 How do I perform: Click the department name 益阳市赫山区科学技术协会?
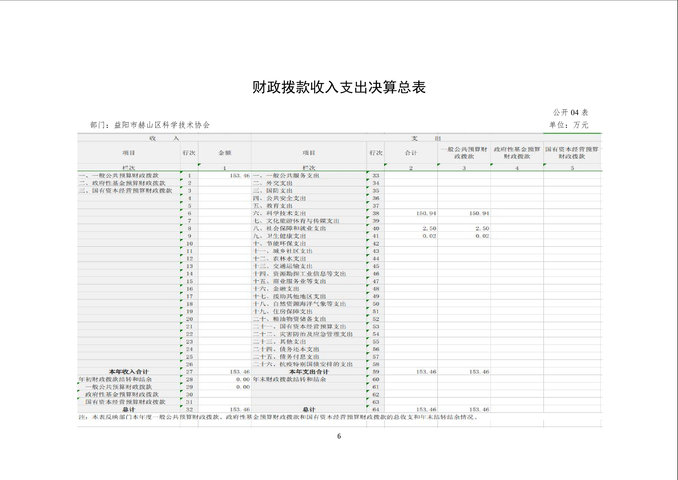click(162, 125)
